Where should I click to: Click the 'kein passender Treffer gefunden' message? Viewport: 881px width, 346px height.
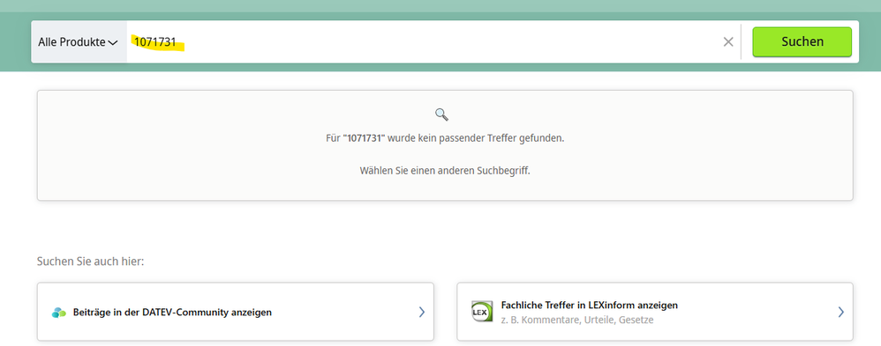pyautogui.click(x=445, y=138)
